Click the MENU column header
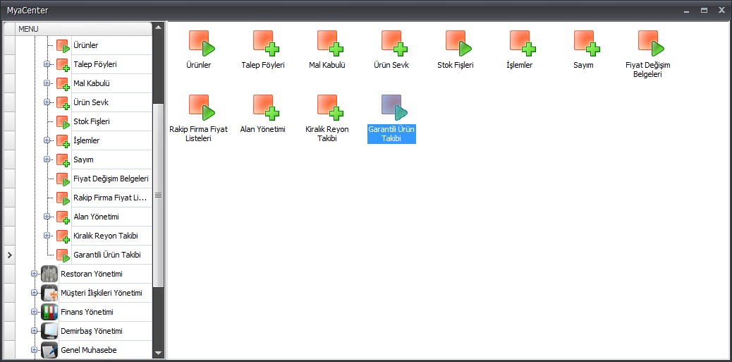The image size is (732, 362). point(84,29)
